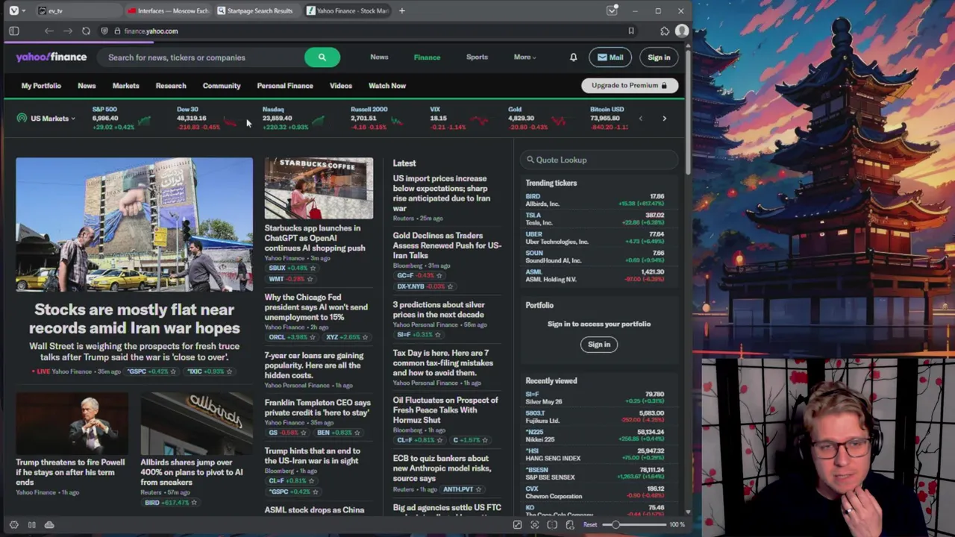This screenshot has width=955, height=537.
Task: Click the green search magnifier button
Action: click(322, 57)
